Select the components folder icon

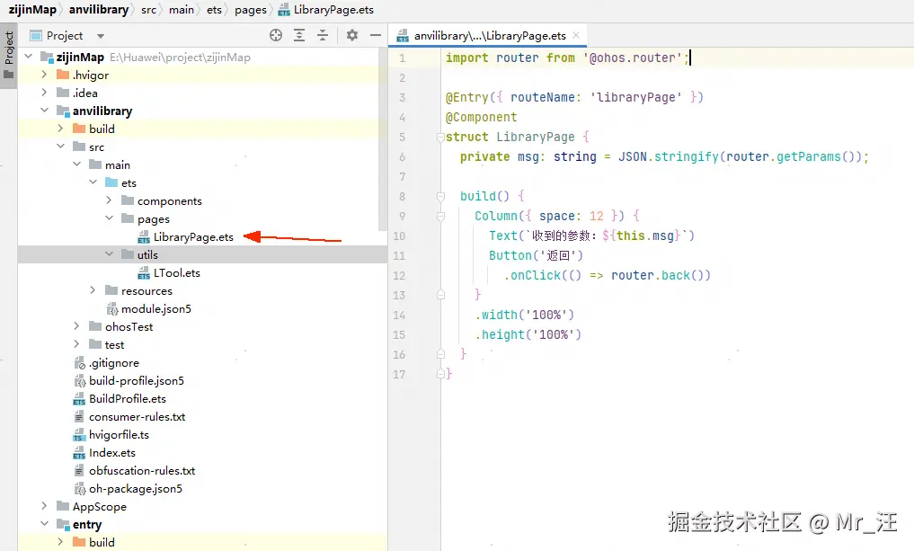[128, 200]
